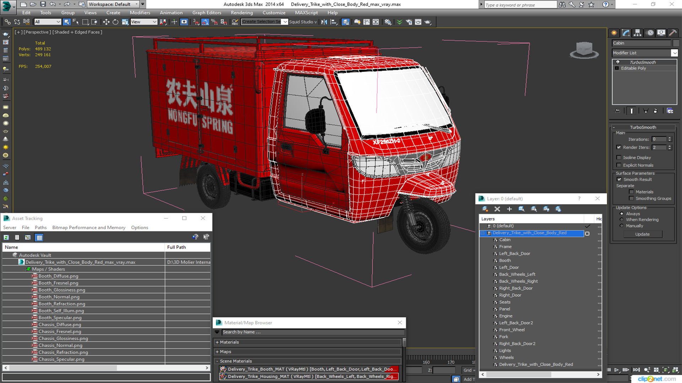682x383 pixels.
Task: Open the Modifiers menu
Action: pyautogui.click(x=140, y=13)
